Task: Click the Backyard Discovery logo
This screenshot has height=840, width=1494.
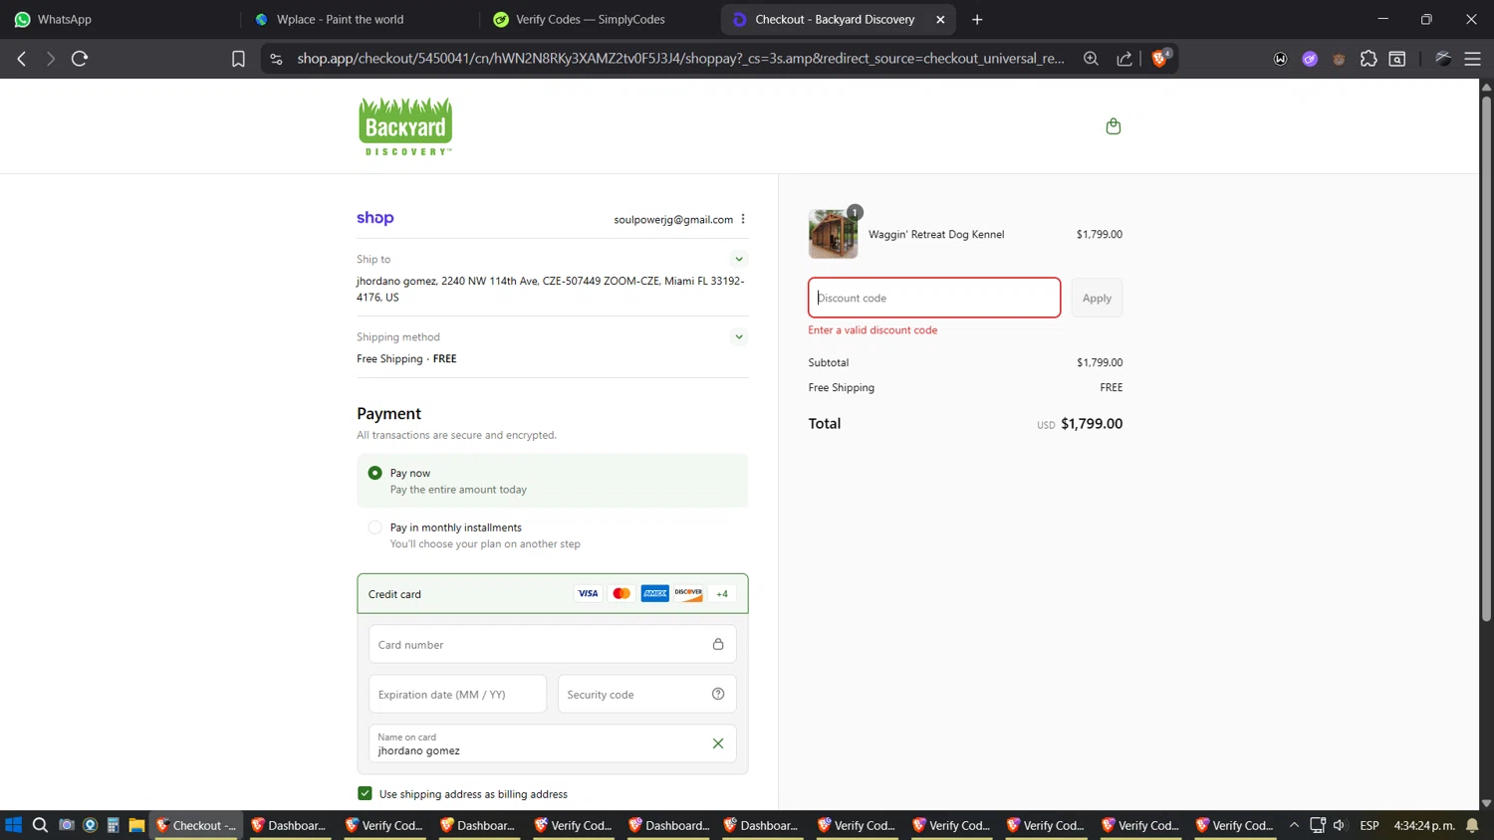Action: pos(405,126)
